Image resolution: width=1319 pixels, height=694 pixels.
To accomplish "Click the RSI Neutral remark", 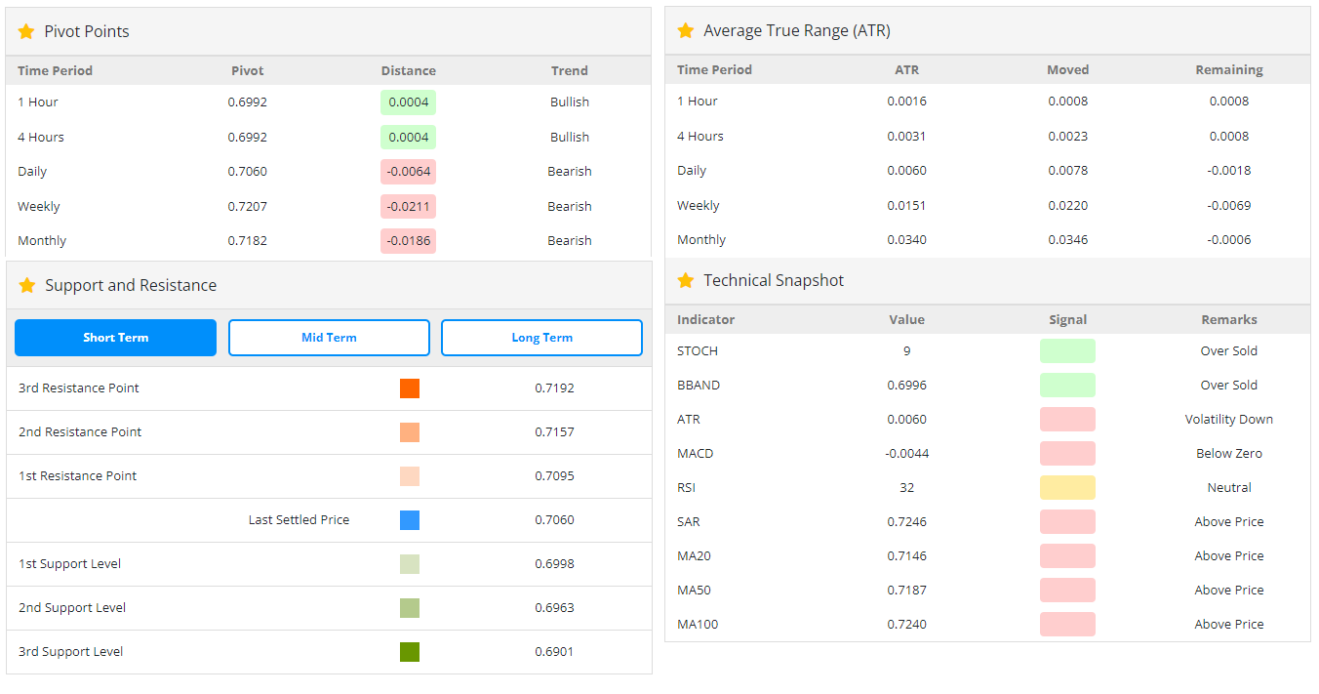I will [1228, 488].
